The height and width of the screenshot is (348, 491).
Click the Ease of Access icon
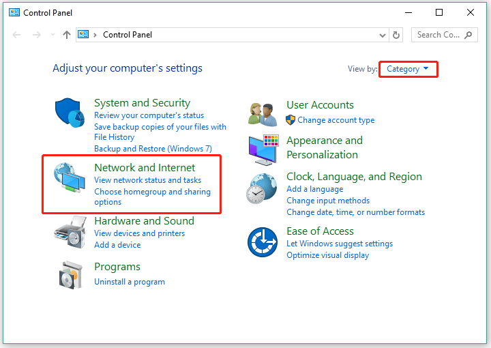point(263,242)
